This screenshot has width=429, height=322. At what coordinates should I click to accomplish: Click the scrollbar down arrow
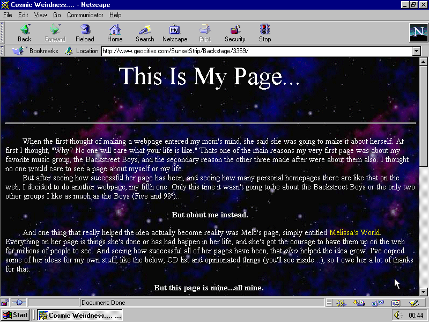[x=423, y=291]
